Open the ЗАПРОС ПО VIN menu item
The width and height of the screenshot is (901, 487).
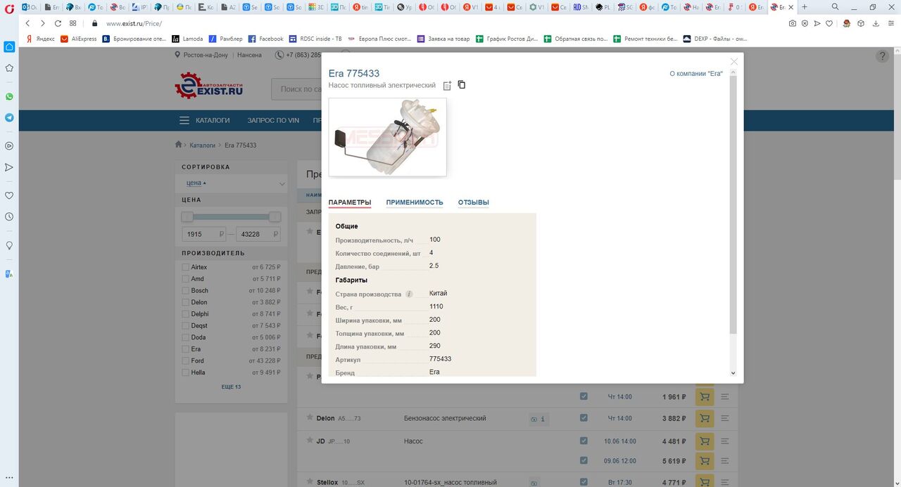[x=273, y=120]
